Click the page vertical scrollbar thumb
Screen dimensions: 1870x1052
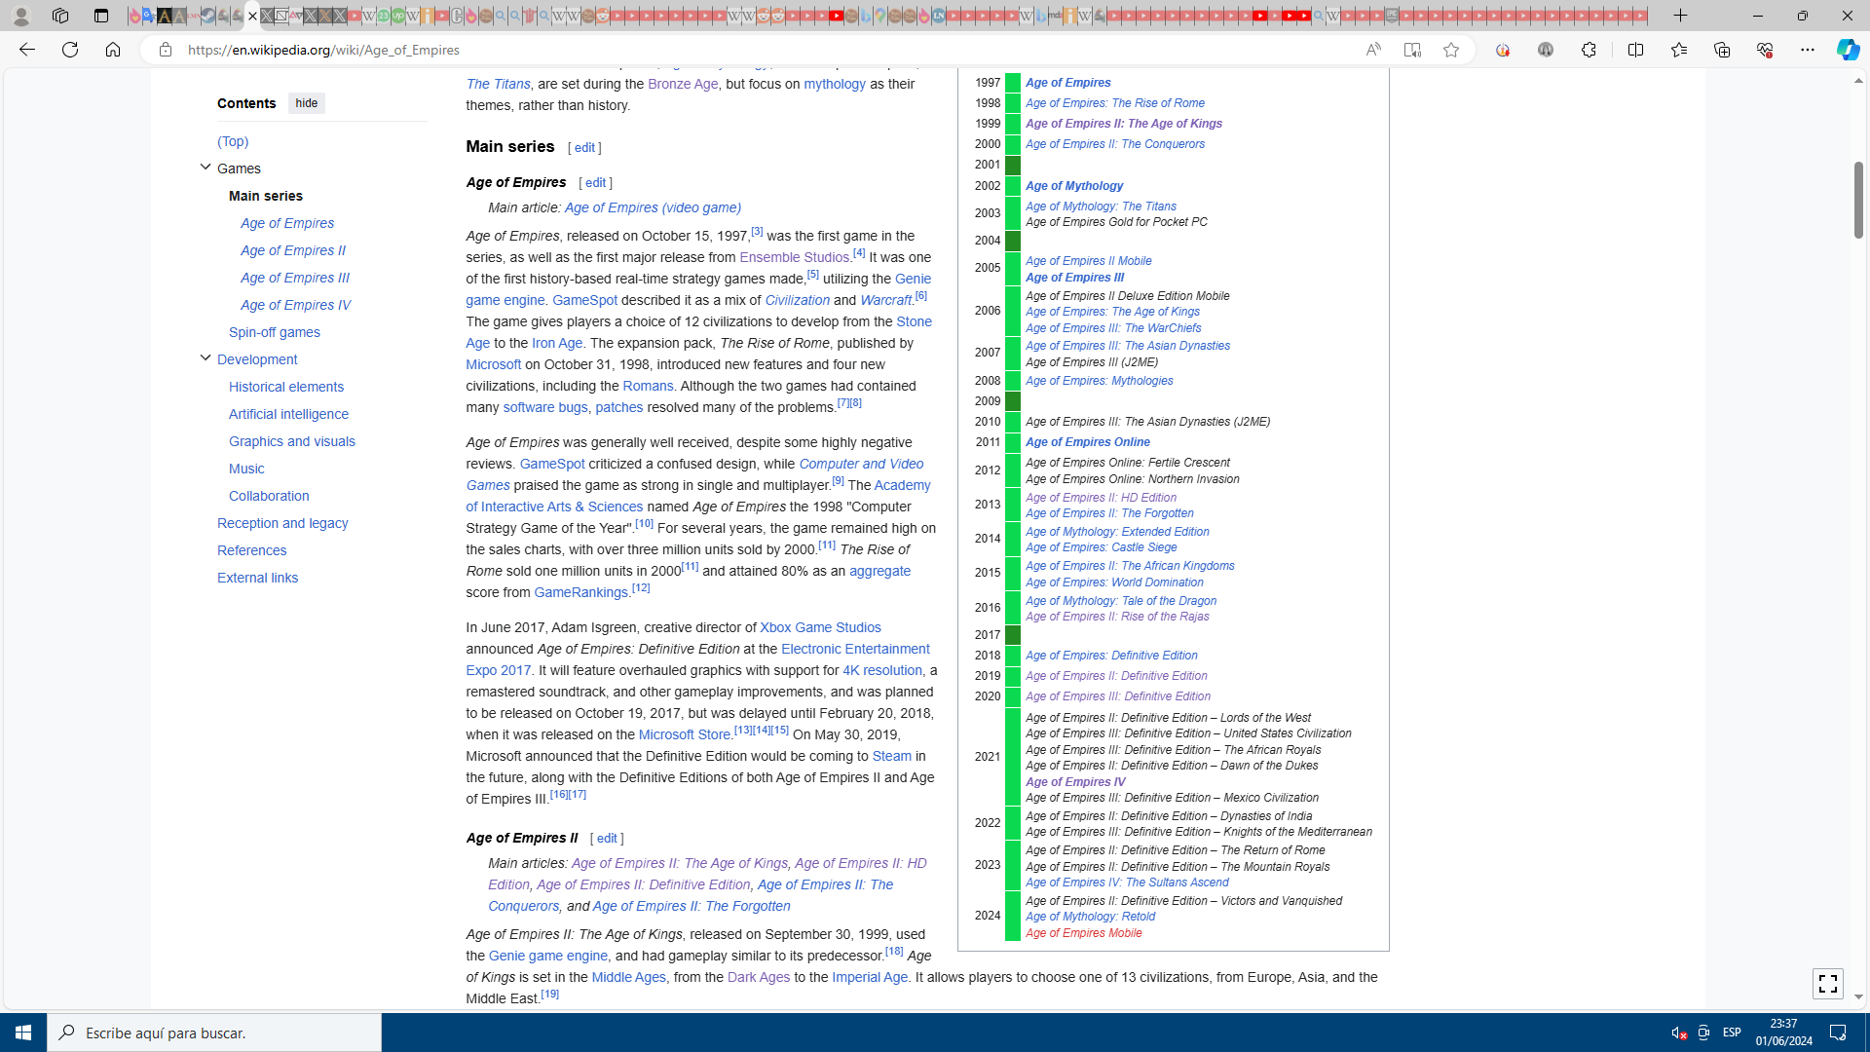tap(1858, 200)
